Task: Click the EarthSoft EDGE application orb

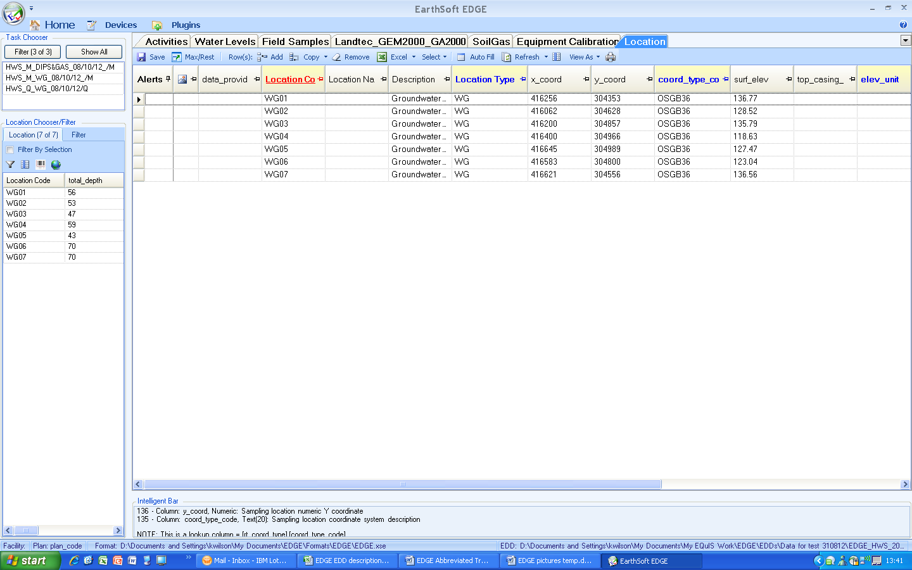Action: coord(13,13)
